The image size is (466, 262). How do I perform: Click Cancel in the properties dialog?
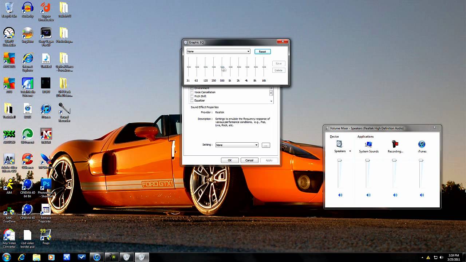(249, 160)
